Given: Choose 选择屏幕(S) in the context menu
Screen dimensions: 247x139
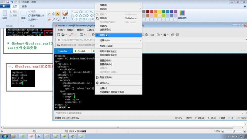Looking at the screenshot, I should (x=118, y=30).
